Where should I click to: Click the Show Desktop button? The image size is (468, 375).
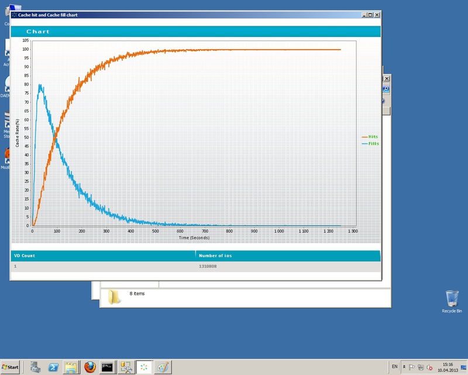(464, 367)
